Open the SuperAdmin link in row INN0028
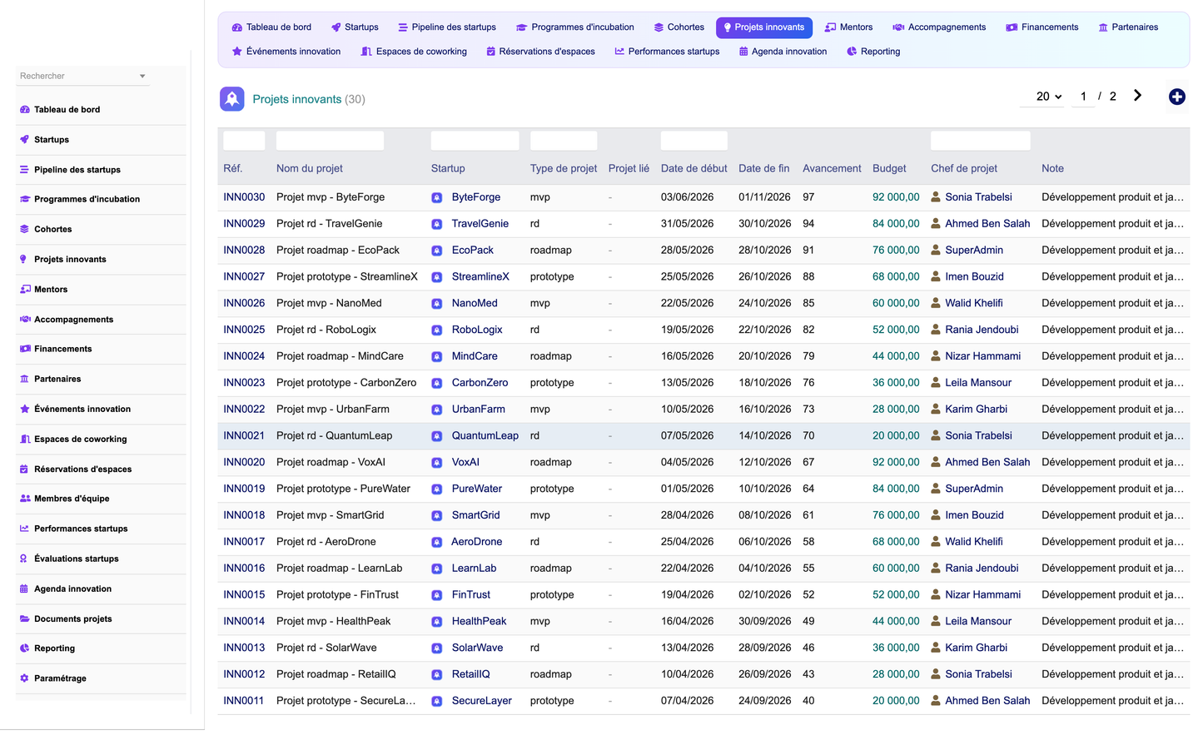This screenshot has height=745, width=1203. [974, 251]
